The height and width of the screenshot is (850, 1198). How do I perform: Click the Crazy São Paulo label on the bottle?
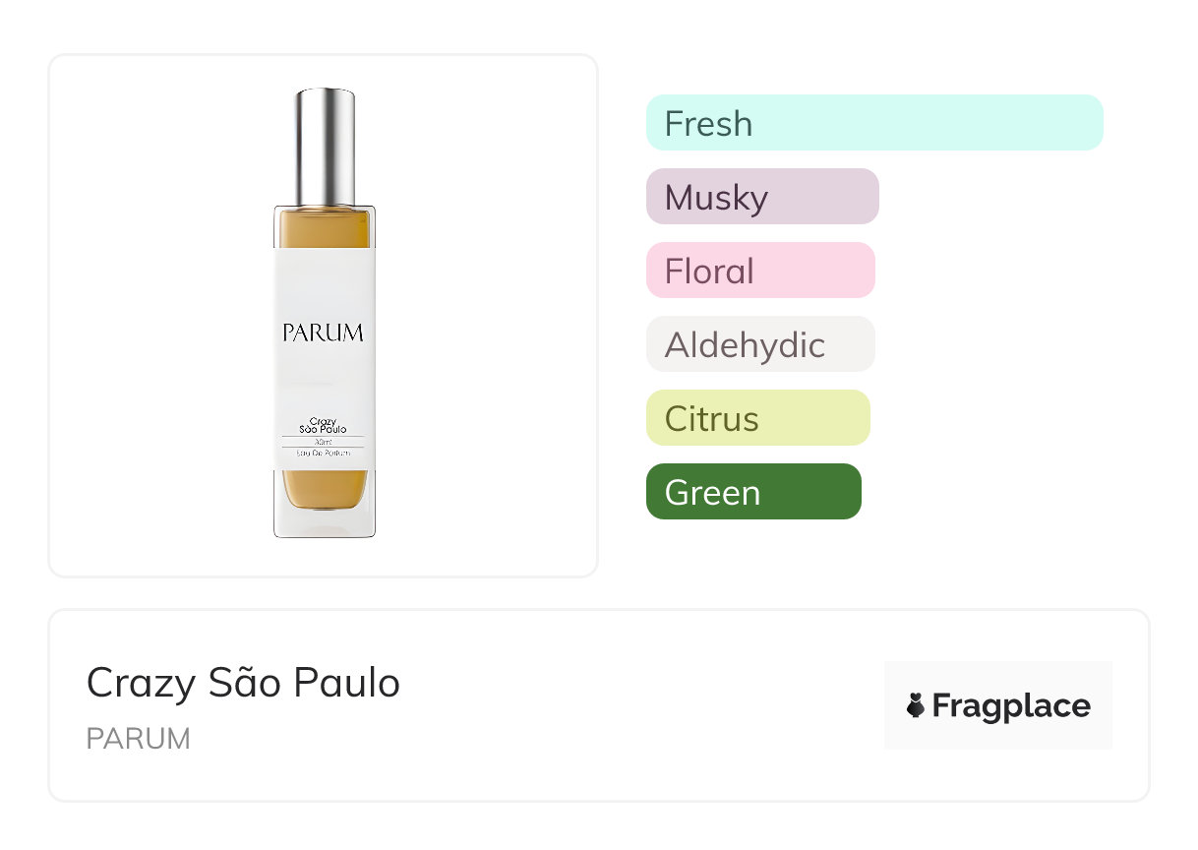click(324, 425)
